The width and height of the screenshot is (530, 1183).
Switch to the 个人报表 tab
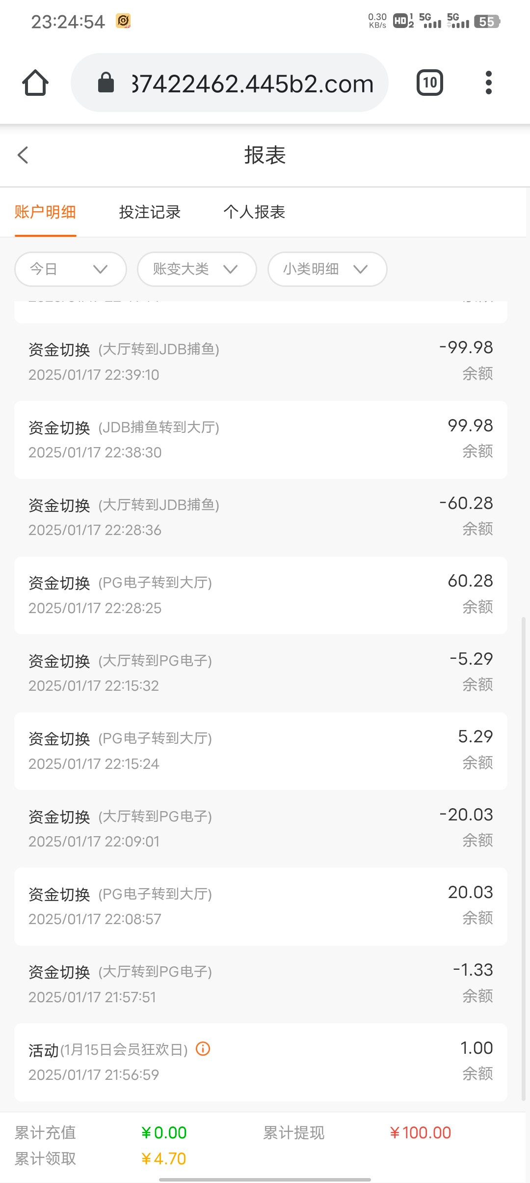pyautogui.click(x=254, y=212)
